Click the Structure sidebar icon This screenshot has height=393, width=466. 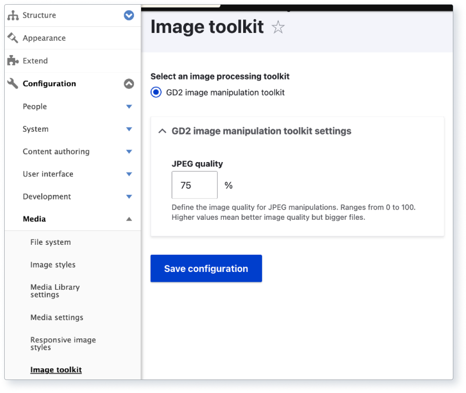(x=14, y=15)
